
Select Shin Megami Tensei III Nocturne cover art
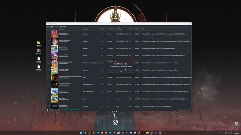tap(55, 77)
